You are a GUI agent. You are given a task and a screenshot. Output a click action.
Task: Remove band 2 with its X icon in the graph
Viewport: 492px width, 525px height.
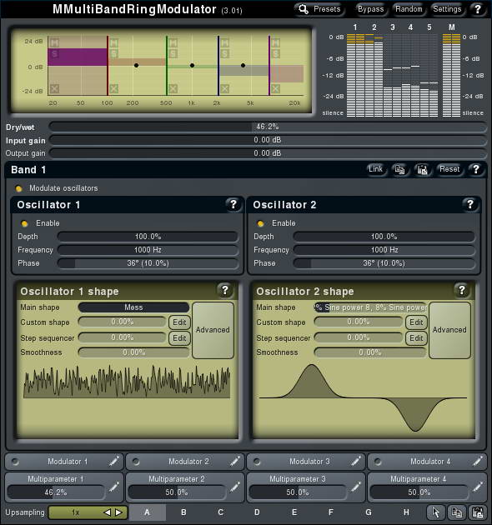pos(114,88)
